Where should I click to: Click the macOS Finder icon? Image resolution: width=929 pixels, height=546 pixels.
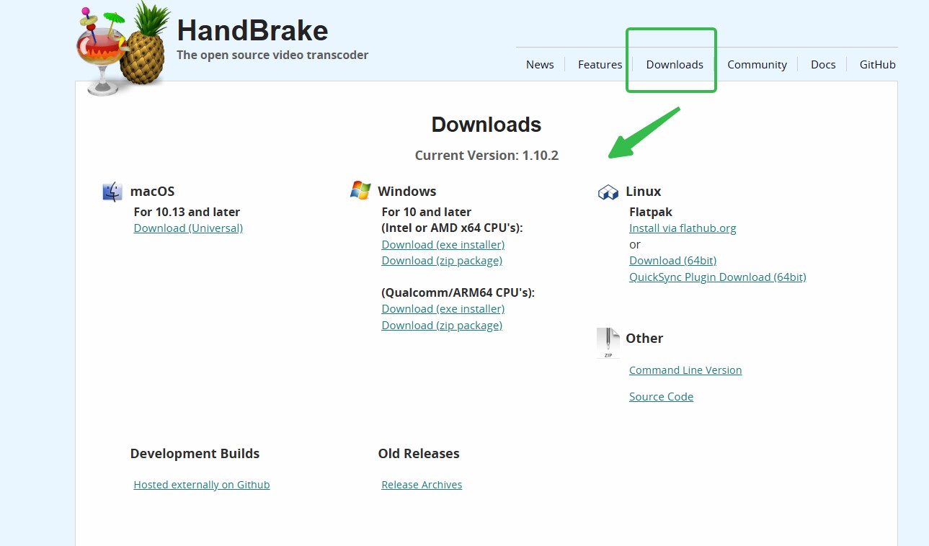click(112, 192)
